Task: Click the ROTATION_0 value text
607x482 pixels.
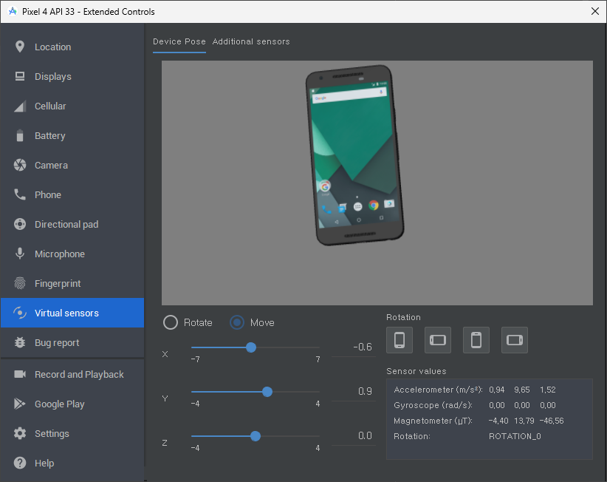Action: (515, 436)
